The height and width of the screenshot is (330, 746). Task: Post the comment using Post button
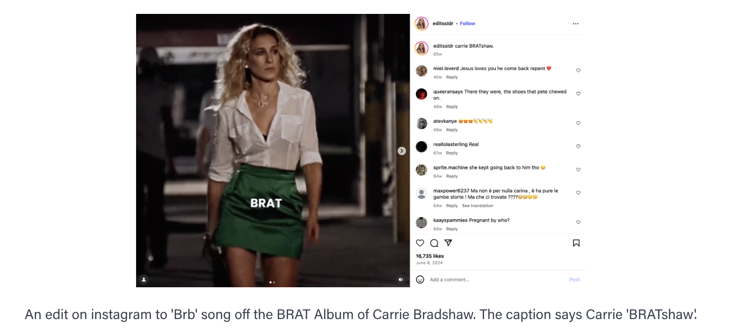[x=575, y=280]
